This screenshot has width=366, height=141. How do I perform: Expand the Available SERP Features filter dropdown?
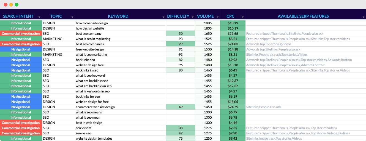pyautogui.click(x=363, y=17)
